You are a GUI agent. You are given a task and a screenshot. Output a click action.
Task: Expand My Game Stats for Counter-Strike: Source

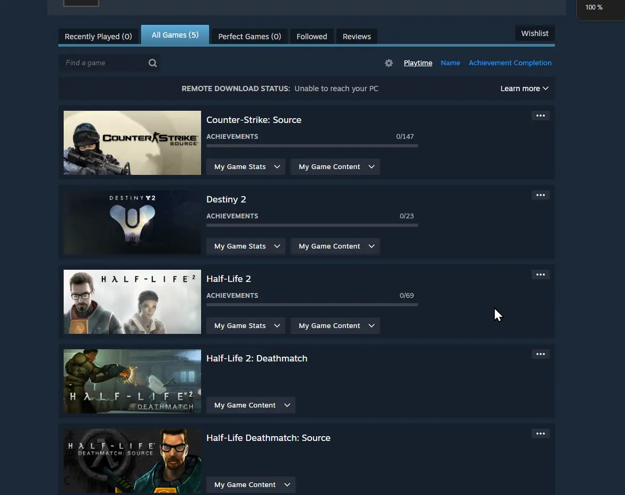click(246, 166)
